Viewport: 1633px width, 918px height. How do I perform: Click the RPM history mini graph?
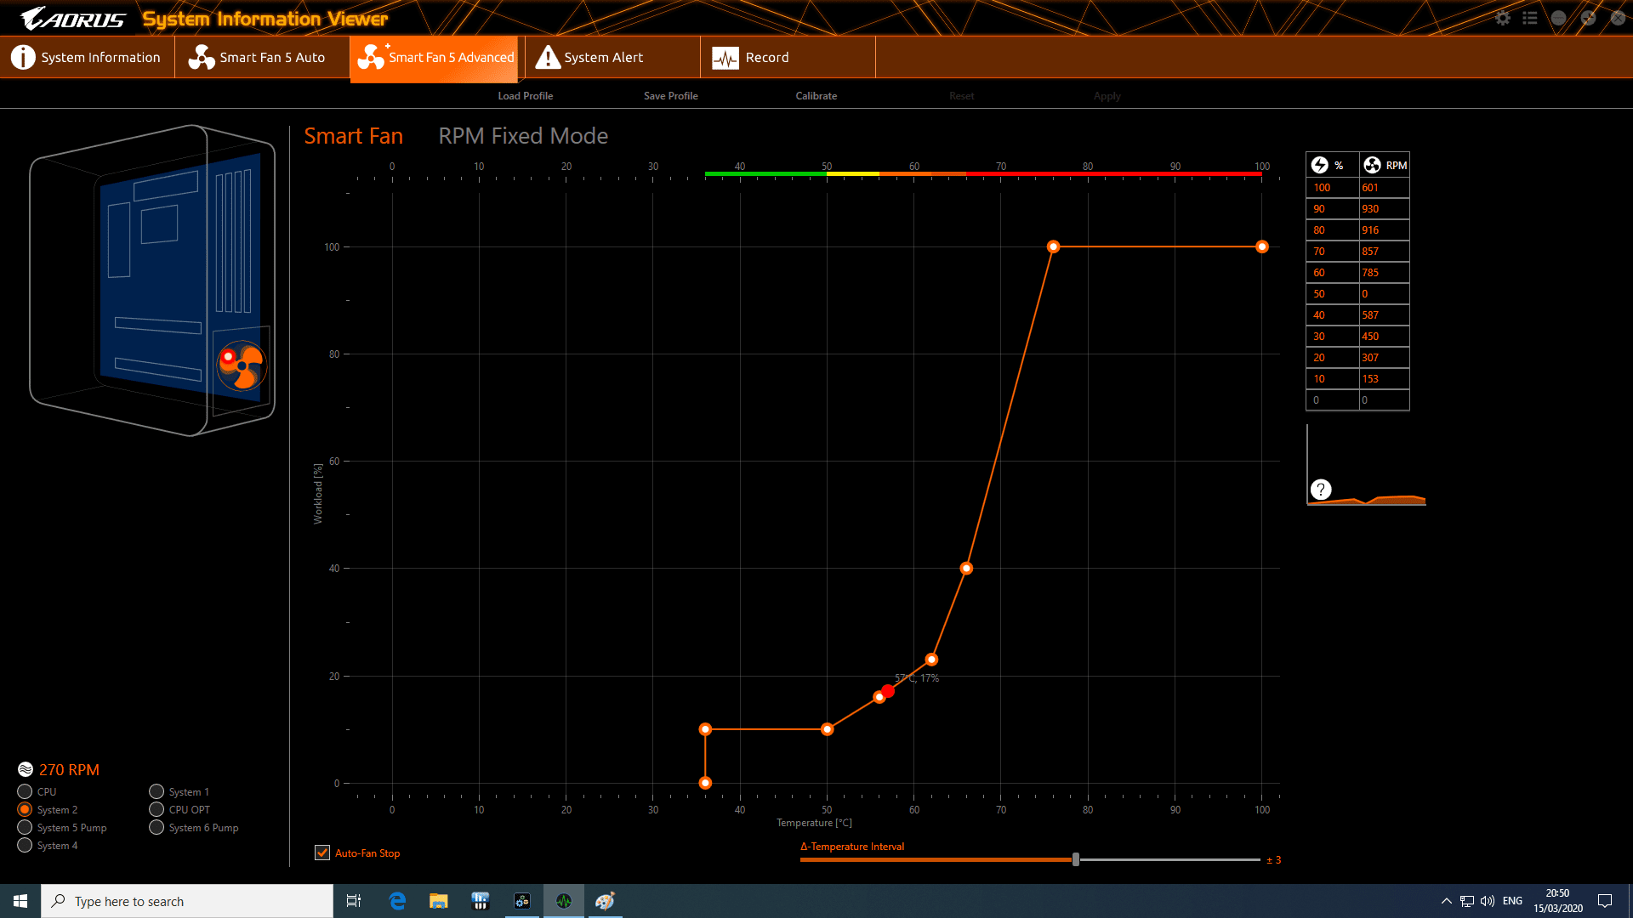tap(1366, 466)
